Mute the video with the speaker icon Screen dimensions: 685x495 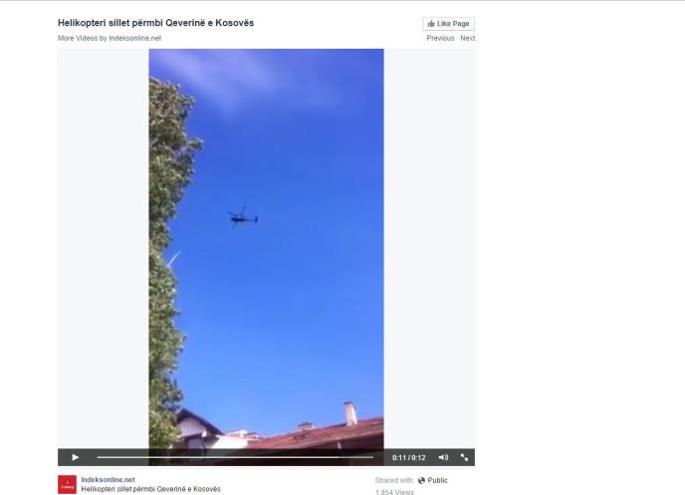[x=443, y=457]
